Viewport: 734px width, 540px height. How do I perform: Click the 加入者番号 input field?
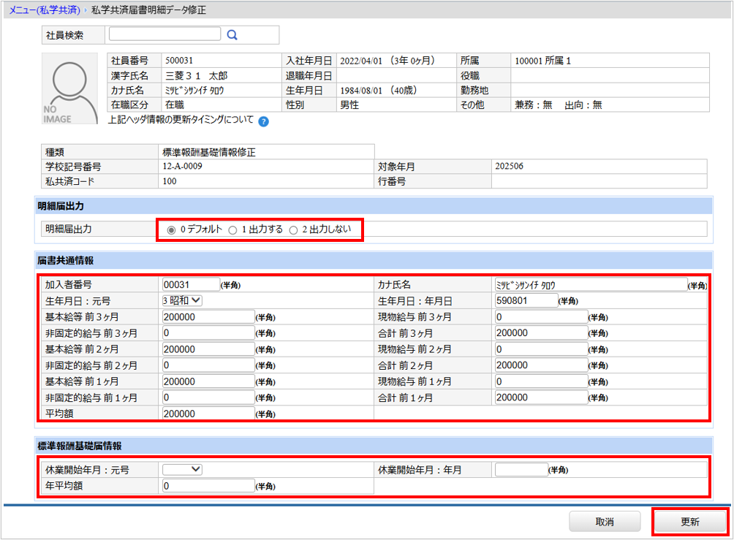coord(191,284)
